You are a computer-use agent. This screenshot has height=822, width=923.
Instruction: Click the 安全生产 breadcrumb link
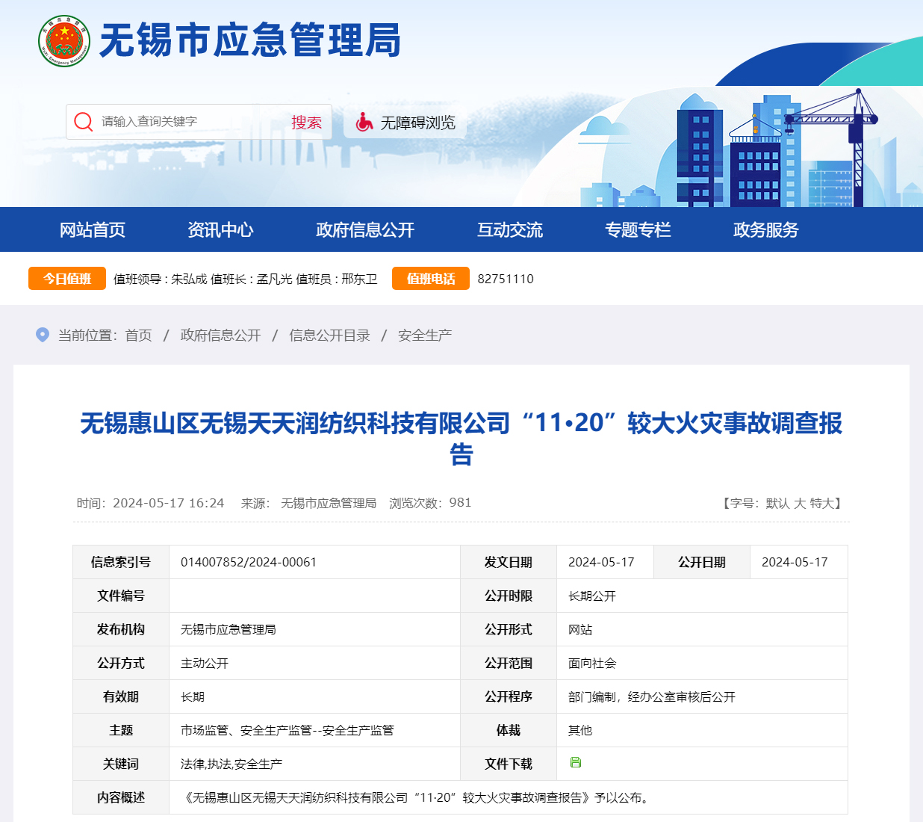pyautogui.click(x=425, y=336)
